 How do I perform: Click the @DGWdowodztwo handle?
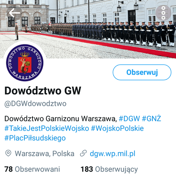(x=35, y=104)
